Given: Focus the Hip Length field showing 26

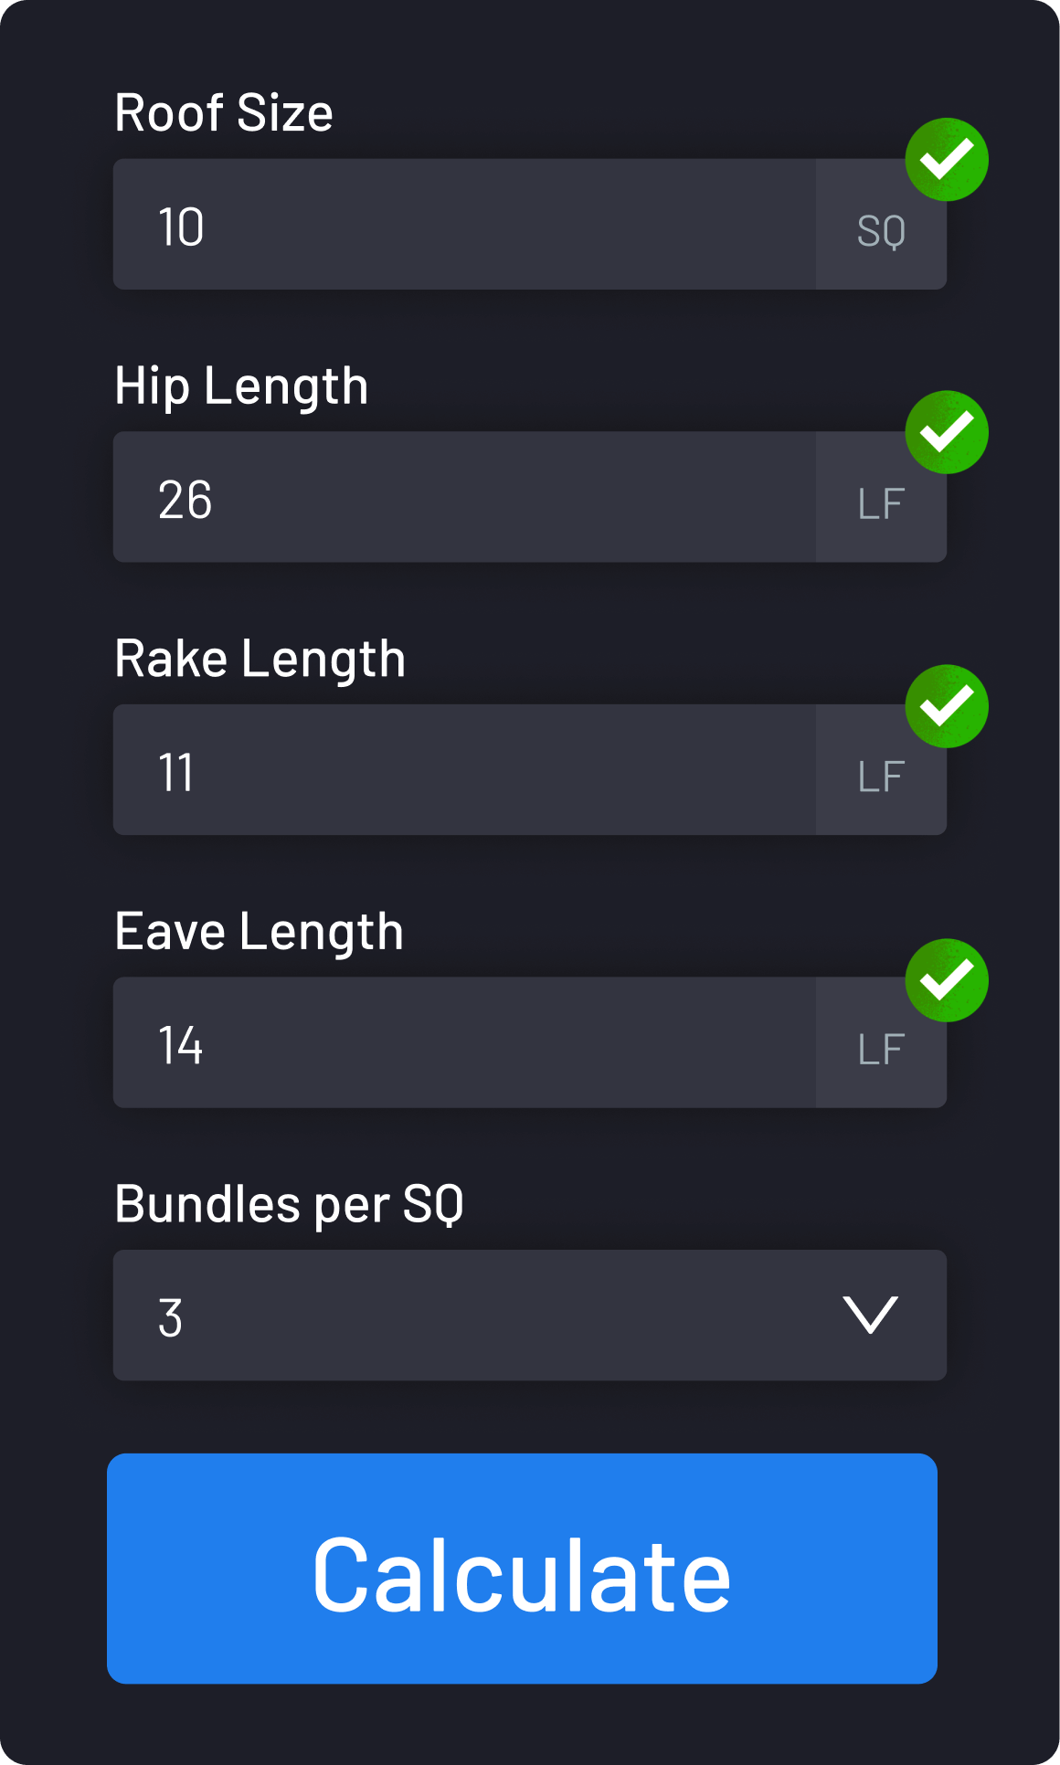Looking at the screenshot, I should (464, 497).
